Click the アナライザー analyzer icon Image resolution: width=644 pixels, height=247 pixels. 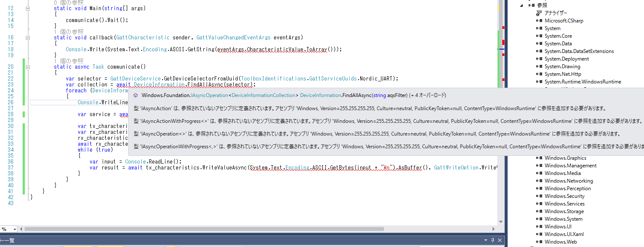pos(539,13)
